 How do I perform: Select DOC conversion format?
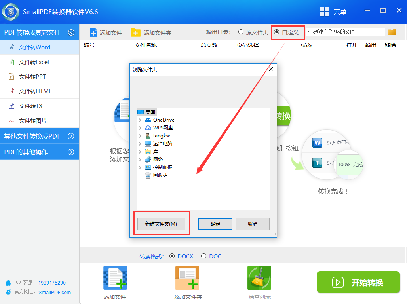(204, 256)
